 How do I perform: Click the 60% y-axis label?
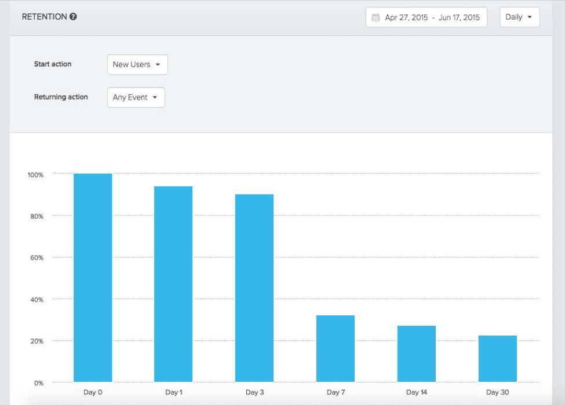37,258
